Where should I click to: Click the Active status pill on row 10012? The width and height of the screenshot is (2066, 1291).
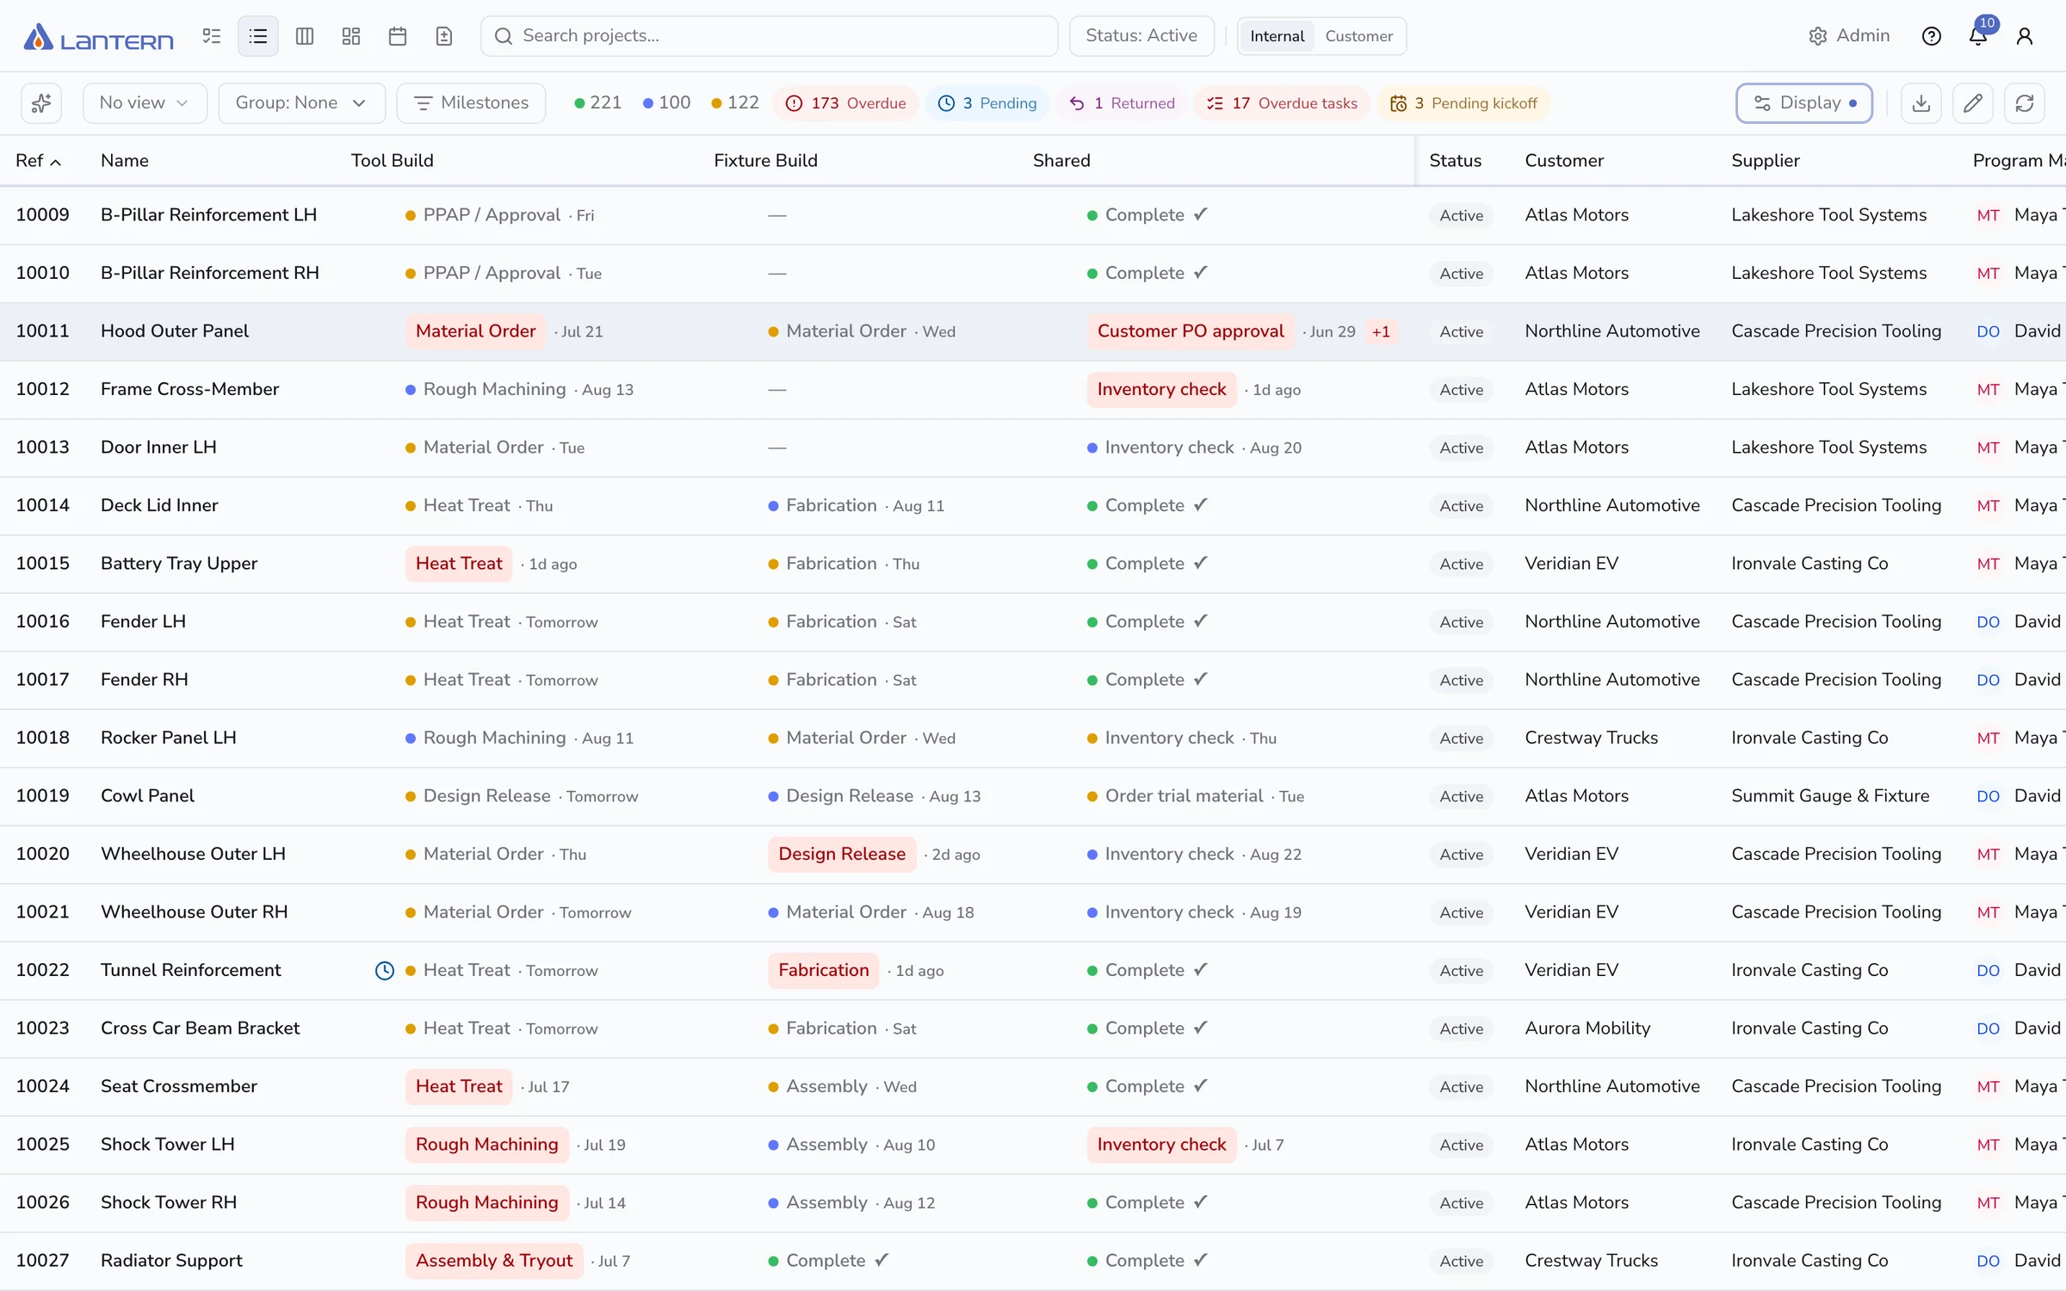[1462, 390]
